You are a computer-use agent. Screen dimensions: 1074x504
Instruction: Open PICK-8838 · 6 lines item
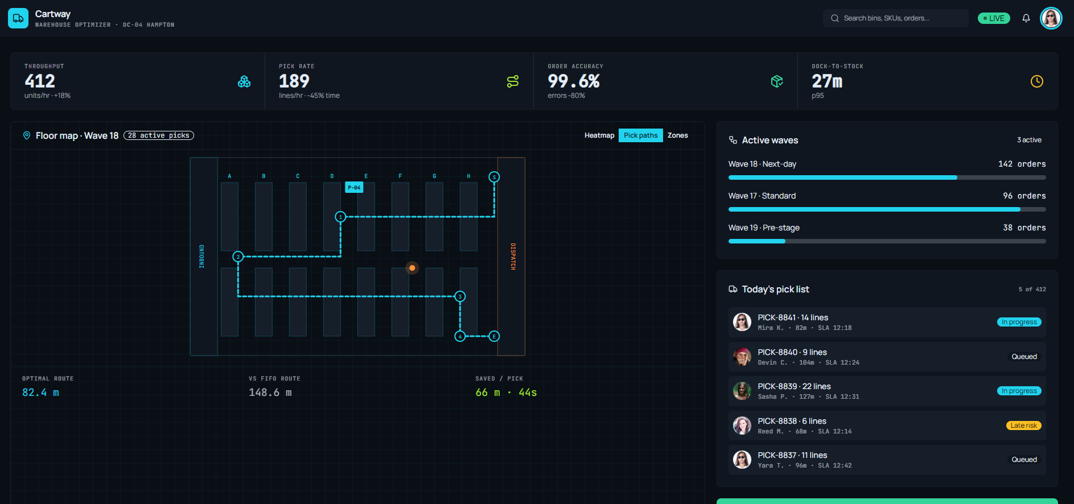coord(887,425)
